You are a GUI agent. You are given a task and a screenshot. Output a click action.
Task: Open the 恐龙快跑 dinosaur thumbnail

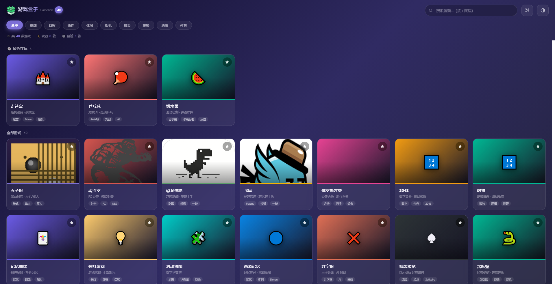tap(198, 161)
